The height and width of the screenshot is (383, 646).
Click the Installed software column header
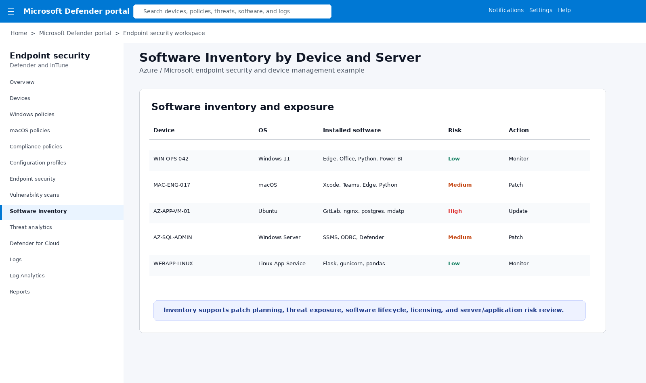click(352, 130)
